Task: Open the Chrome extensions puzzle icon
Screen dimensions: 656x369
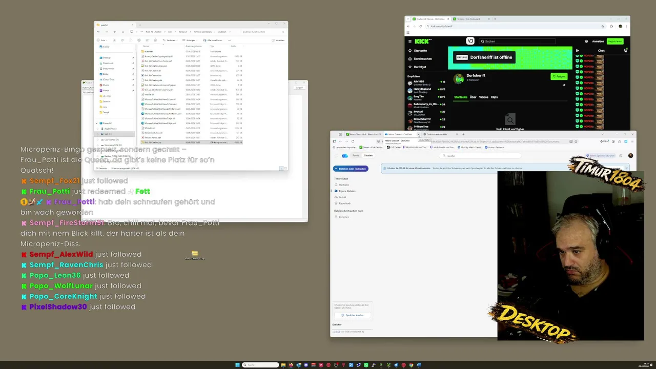Action: 611,26
